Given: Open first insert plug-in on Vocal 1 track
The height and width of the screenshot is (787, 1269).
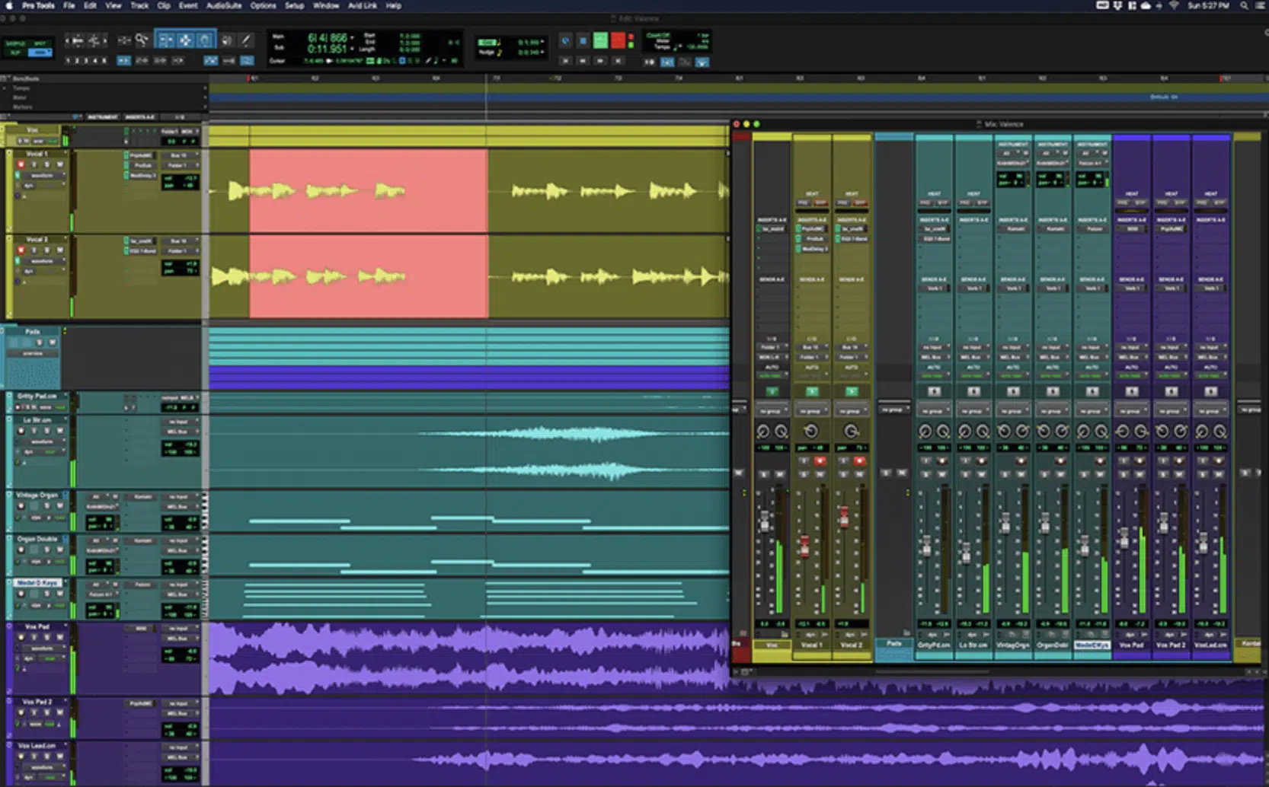Looking at the screenshot, I should 142,155.
